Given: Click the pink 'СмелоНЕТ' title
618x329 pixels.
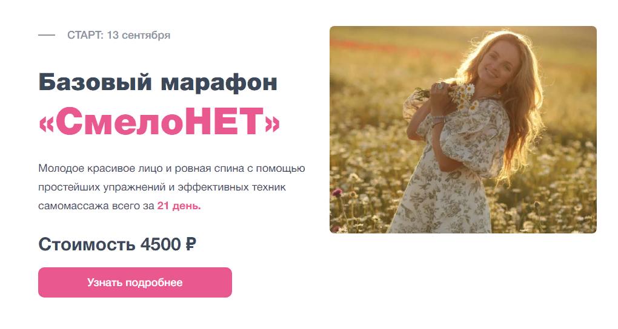Looking at the screenshot, I should coord(159,120).
